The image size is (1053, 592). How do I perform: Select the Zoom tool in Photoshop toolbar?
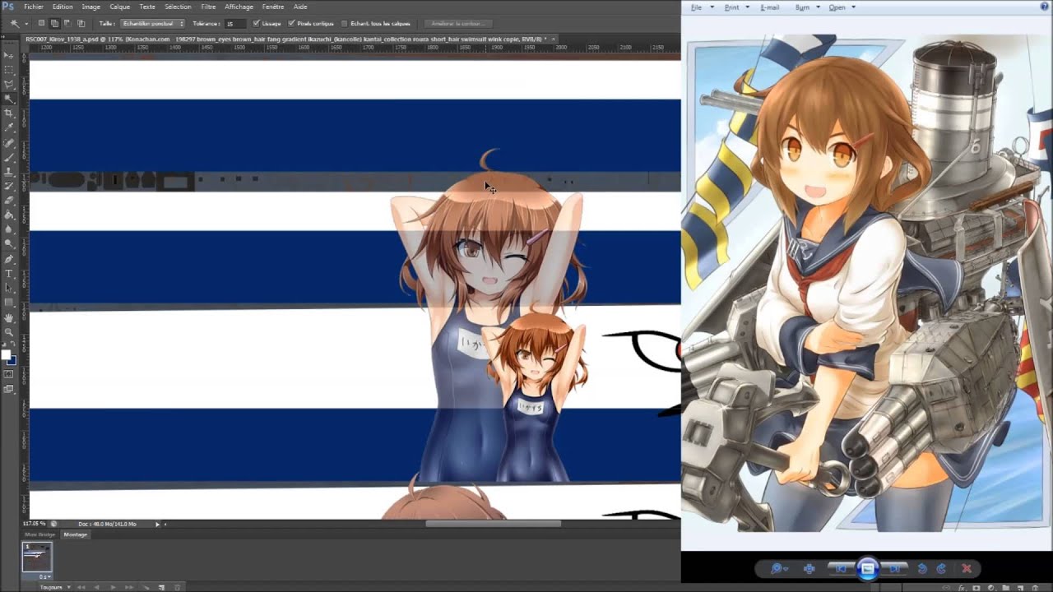pos(9,332)
